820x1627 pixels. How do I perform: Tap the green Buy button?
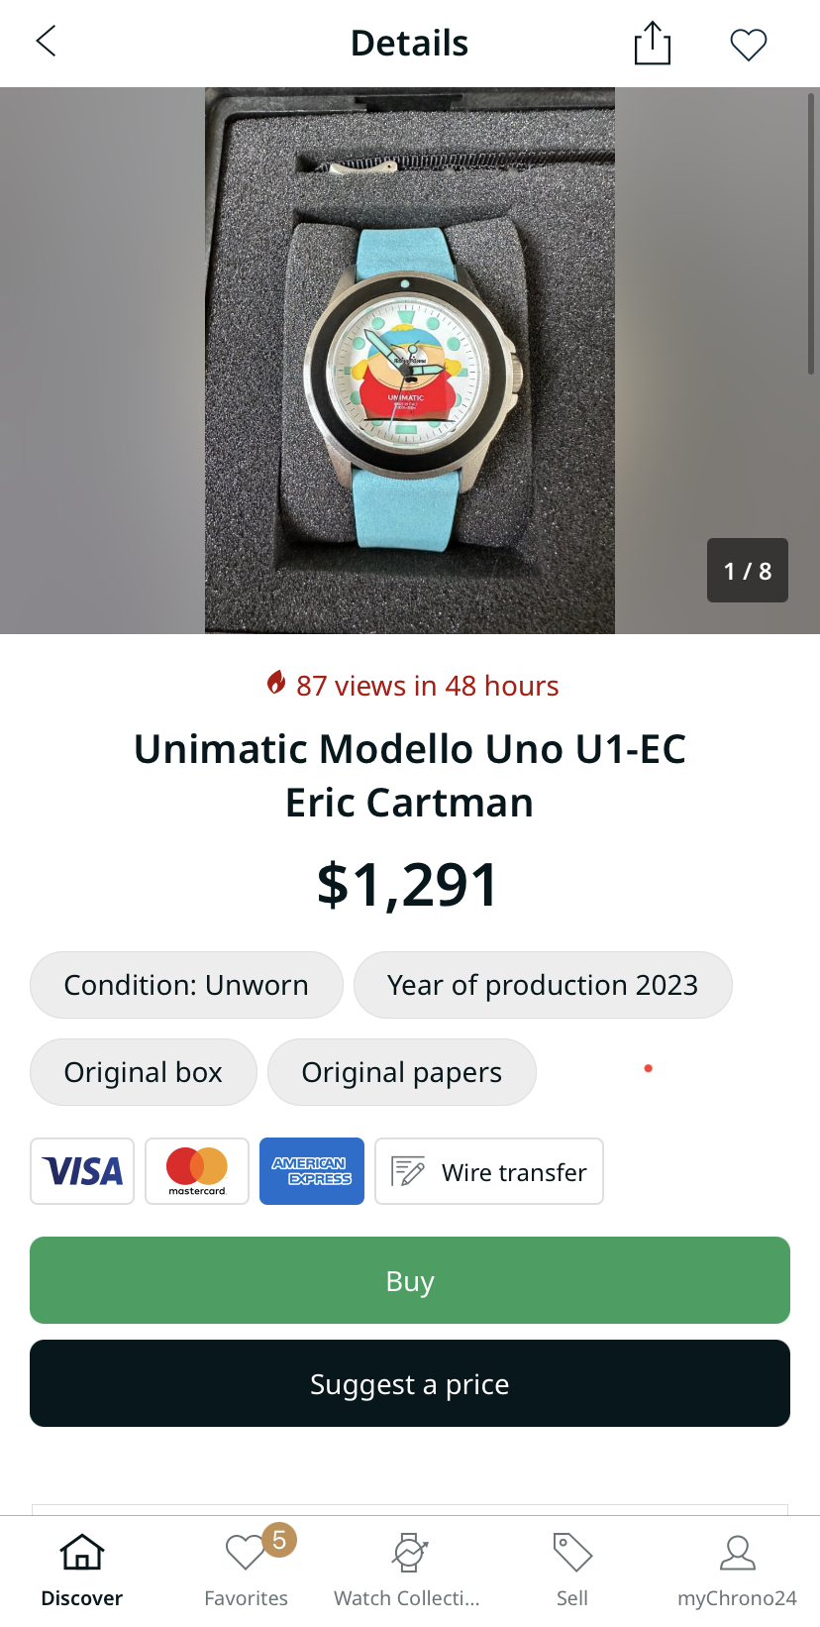coord(410,1280)
